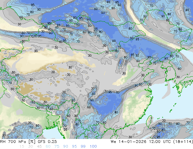Click the date 'We 14-01-2026' text
This screenshot has width=193, height=149.
point(128,142)
